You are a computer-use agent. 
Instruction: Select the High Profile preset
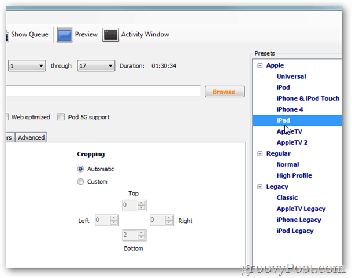point(294,175)
